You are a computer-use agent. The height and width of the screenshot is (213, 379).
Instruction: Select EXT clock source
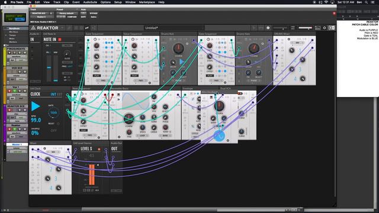(59, 94)
